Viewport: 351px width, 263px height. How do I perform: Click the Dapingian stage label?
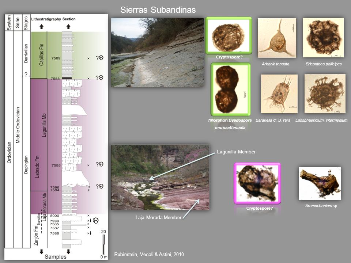pos(26,165)
